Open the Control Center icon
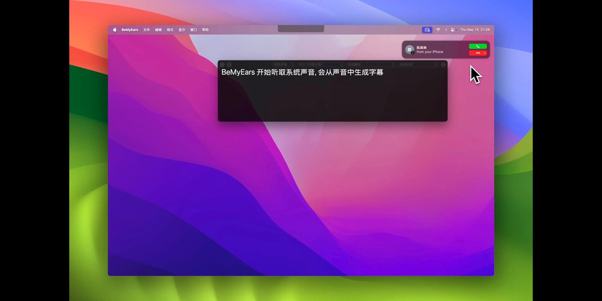The width and height of the screenshot is (602, 301). coord(453,30)
